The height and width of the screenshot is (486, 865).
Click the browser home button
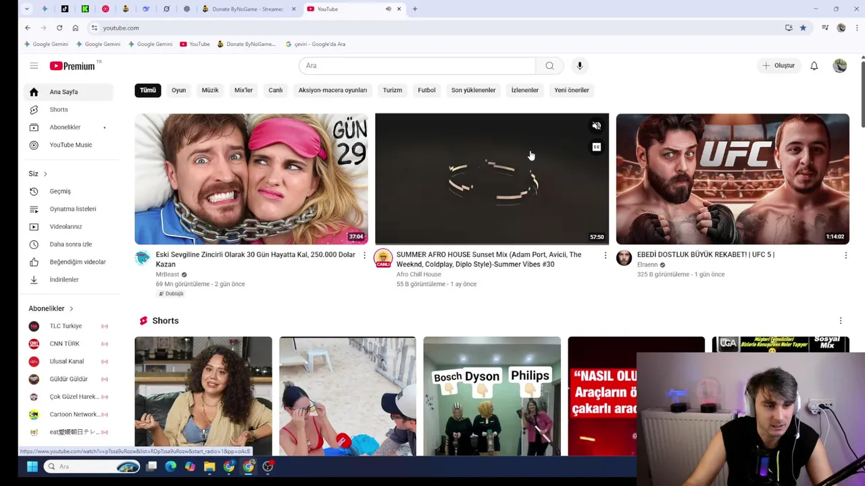click(x=75, y=28)
